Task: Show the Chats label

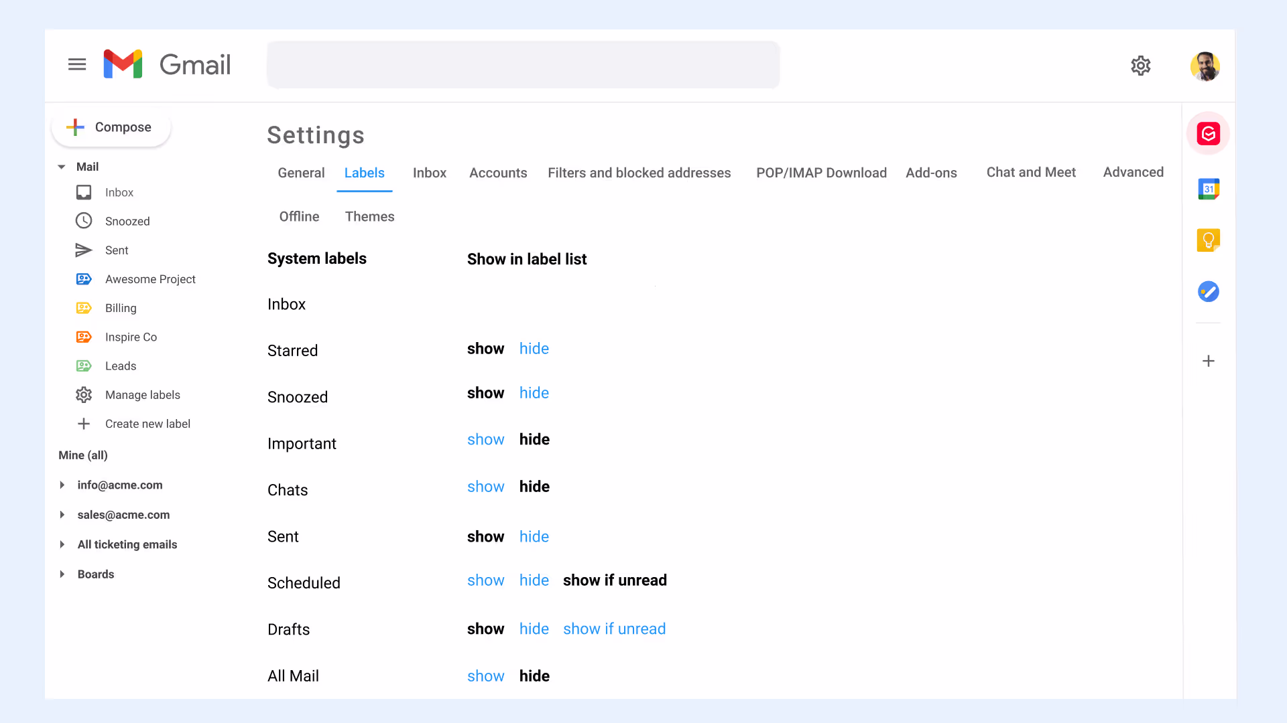Action: [485, 487]
